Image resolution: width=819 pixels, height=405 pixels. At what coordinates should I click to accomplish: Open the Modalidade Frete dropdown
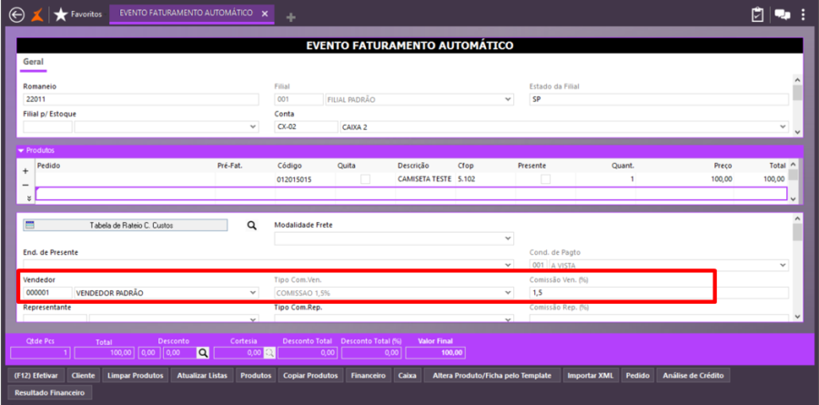508,238
